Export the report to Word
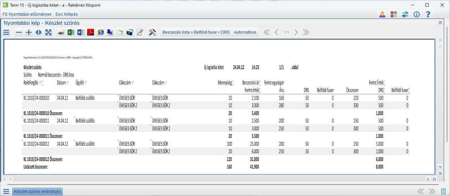The width and height of the screenshot is (450, 196). tap(81, 32)
